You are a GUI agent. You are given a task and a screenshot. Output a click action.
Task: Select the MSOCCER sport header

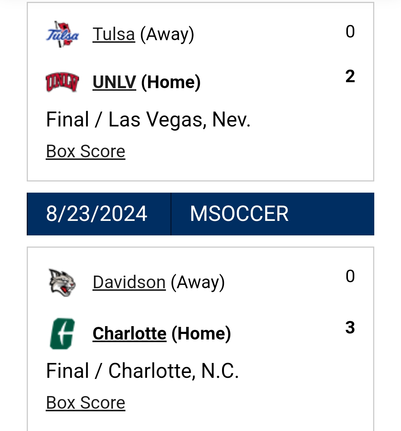pyautogui.click(x=239, y=214)
